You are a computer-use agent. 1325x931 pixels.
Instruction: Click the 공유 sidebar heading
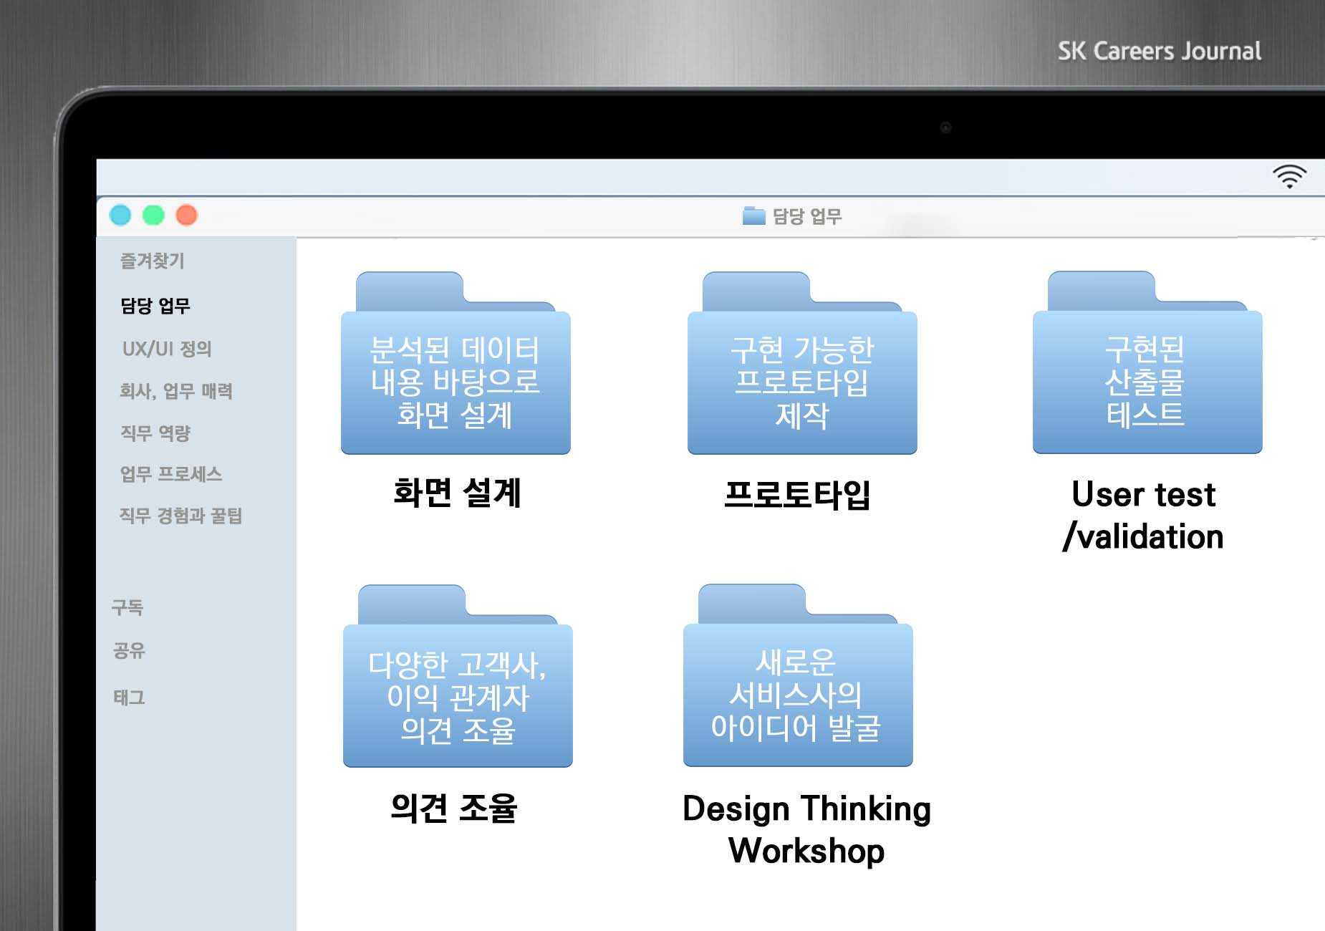[x=129, y=650]
